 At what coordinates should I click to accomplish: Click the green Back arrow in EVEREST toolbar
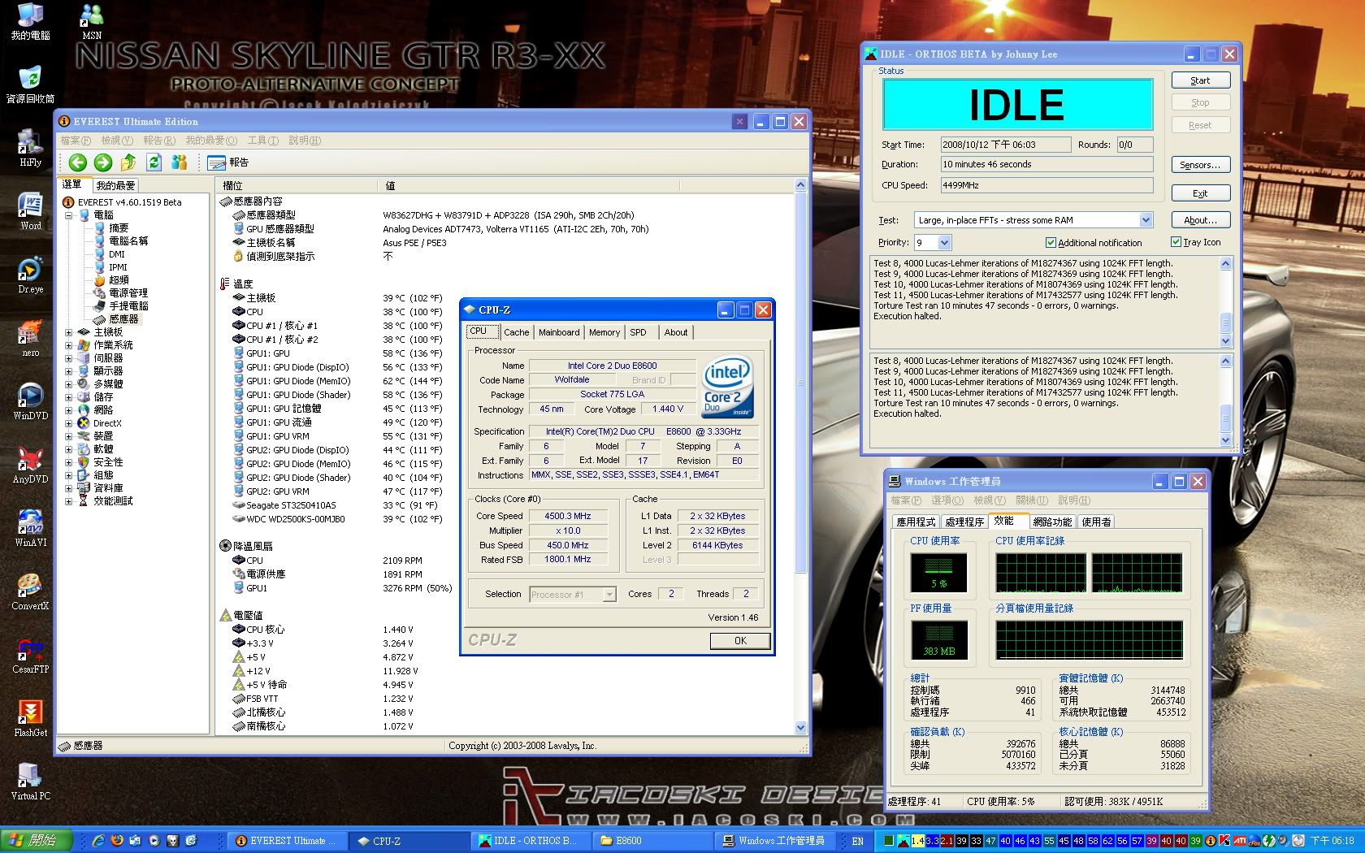tap(78, 162)
